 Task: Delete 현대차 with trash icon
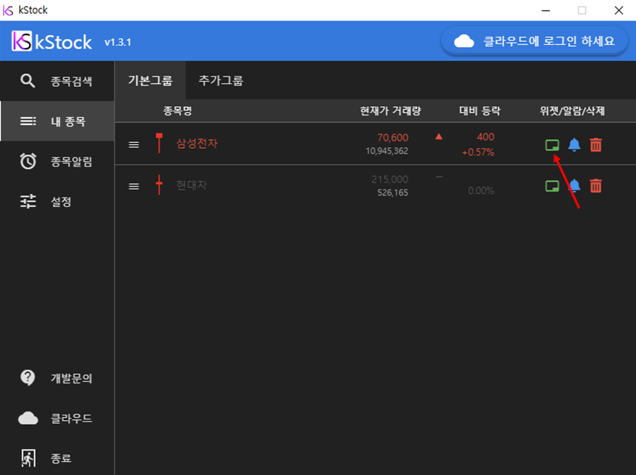point(596,186)
